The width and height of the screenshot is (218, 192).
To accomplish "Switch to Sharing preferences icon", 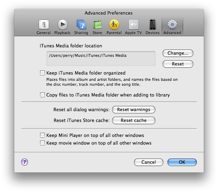I will [81, 24].
